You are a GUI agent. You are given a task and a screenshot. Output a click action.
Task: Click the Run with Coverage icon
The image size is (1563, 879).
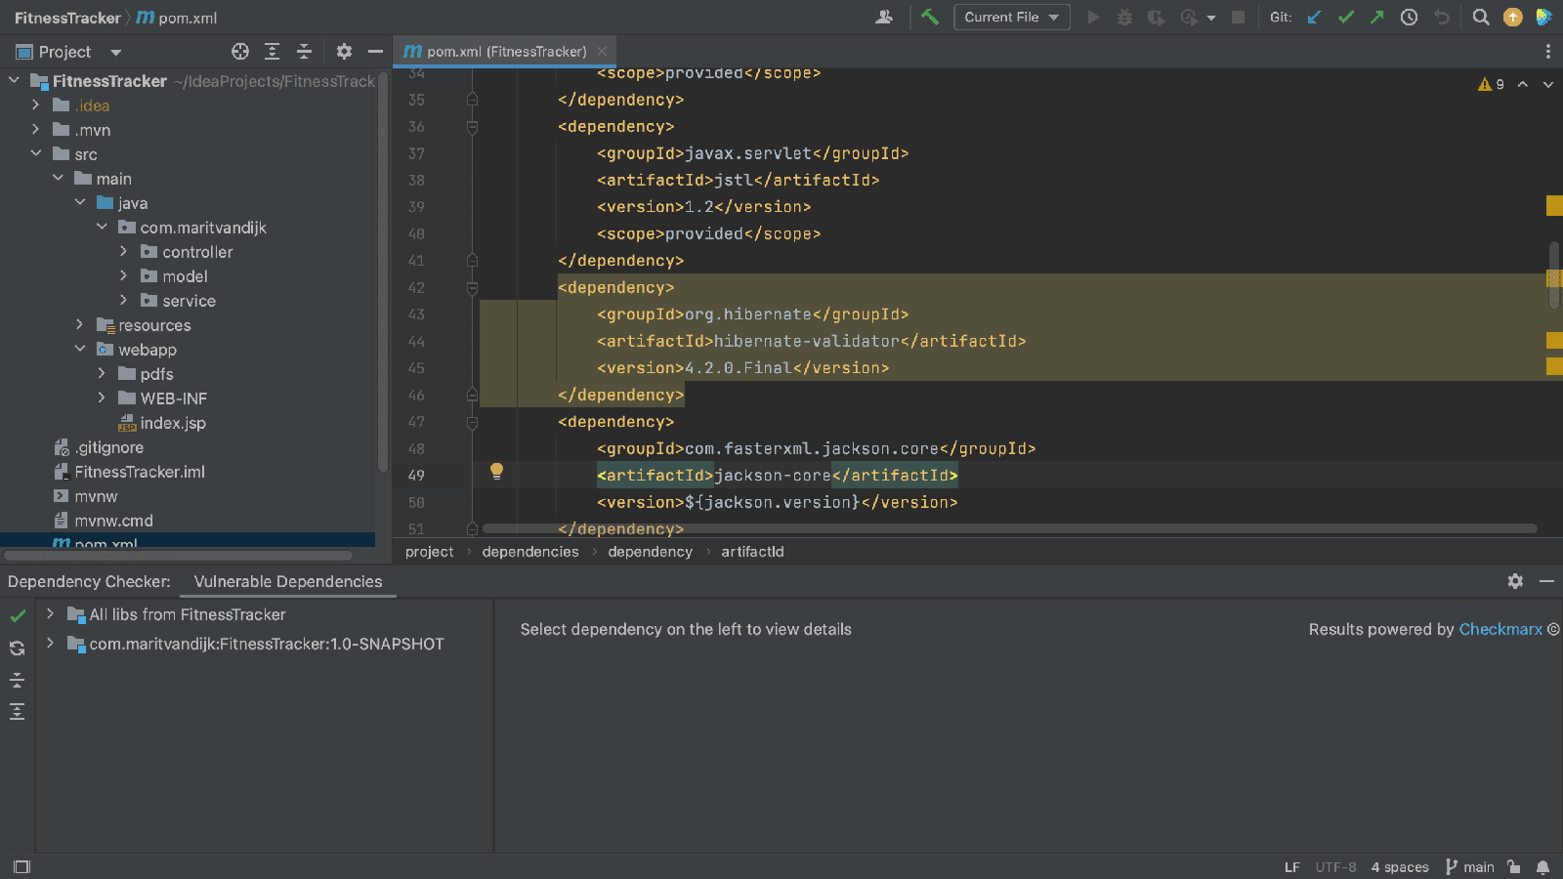click(1156, 18)
